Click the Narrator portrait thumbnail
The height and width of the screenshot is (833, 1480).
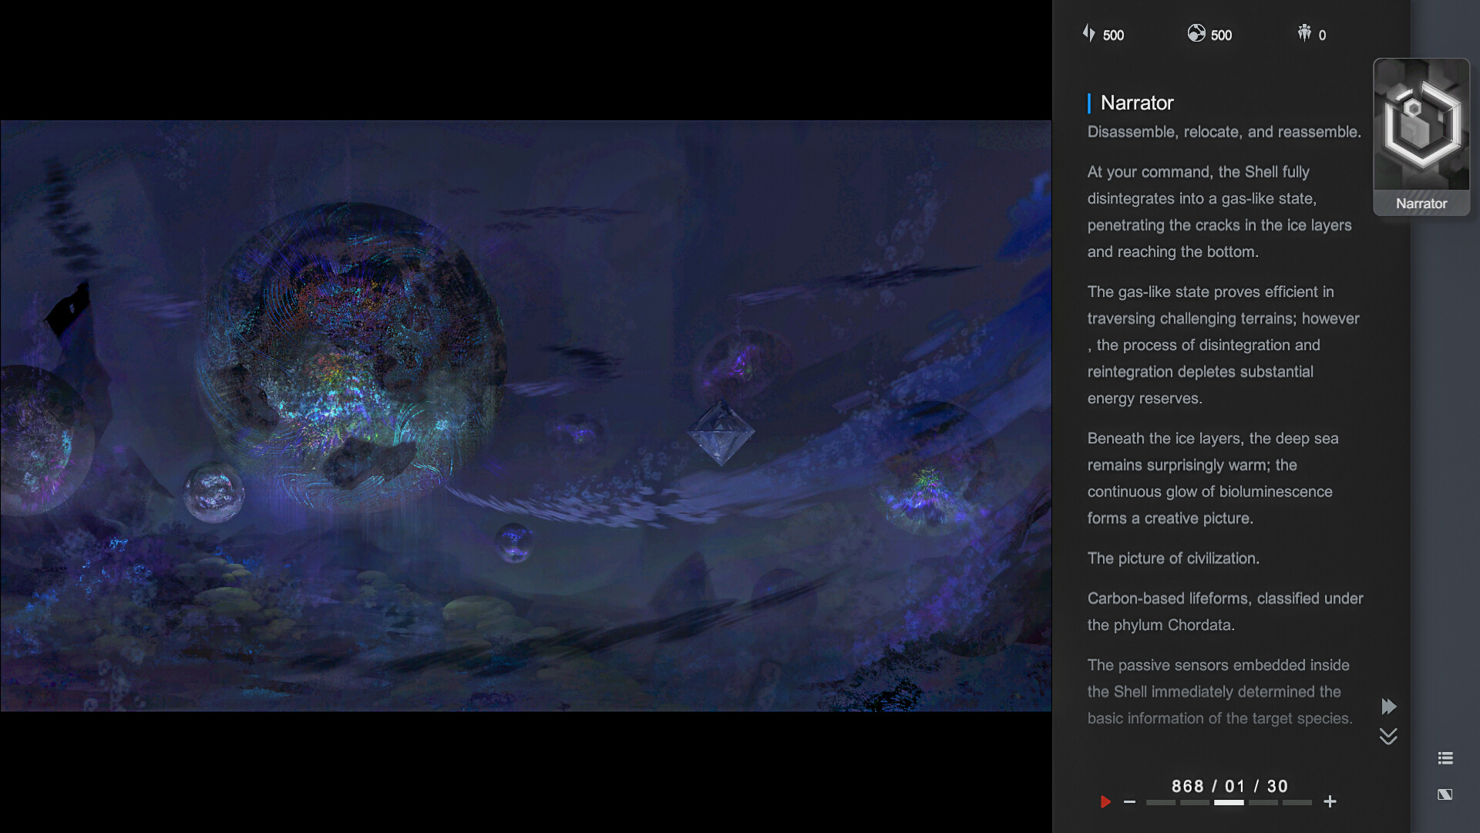coord(1421,137)
